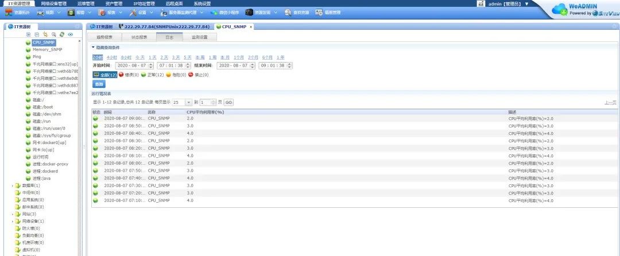The height and width of the screenshot is (256, 620).
Task: Open the 微信小程序 toolbar item
Action: click(224, 13)
